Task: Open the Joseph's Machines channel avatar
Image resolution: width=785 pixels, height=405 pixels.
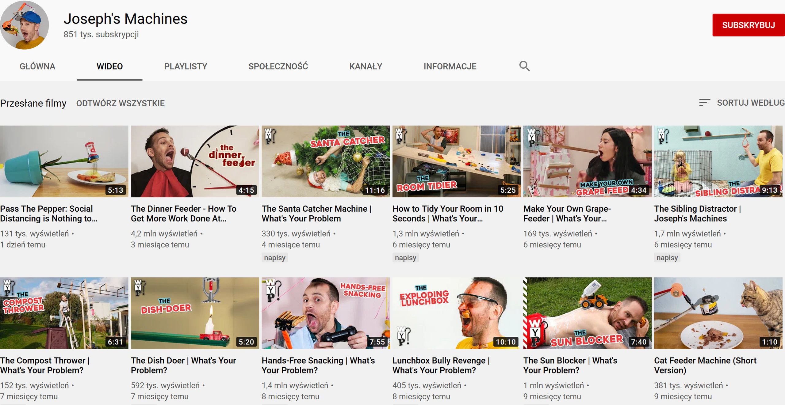Action: (x=25, y=25)
